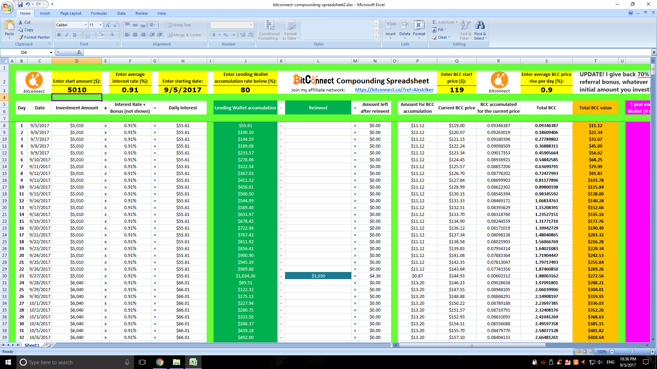Toggle Underline formatting
This screenshot has height=369, width=657.
coord(75,35)
